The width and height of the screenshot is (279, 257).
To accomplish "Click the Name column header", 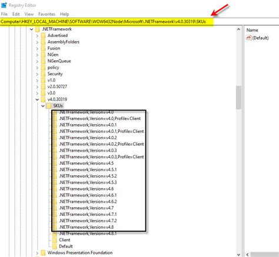I will click(253, 30).
